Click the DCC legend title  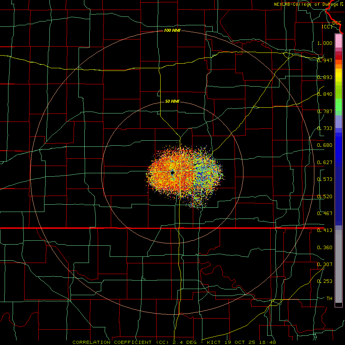[337, 23]
